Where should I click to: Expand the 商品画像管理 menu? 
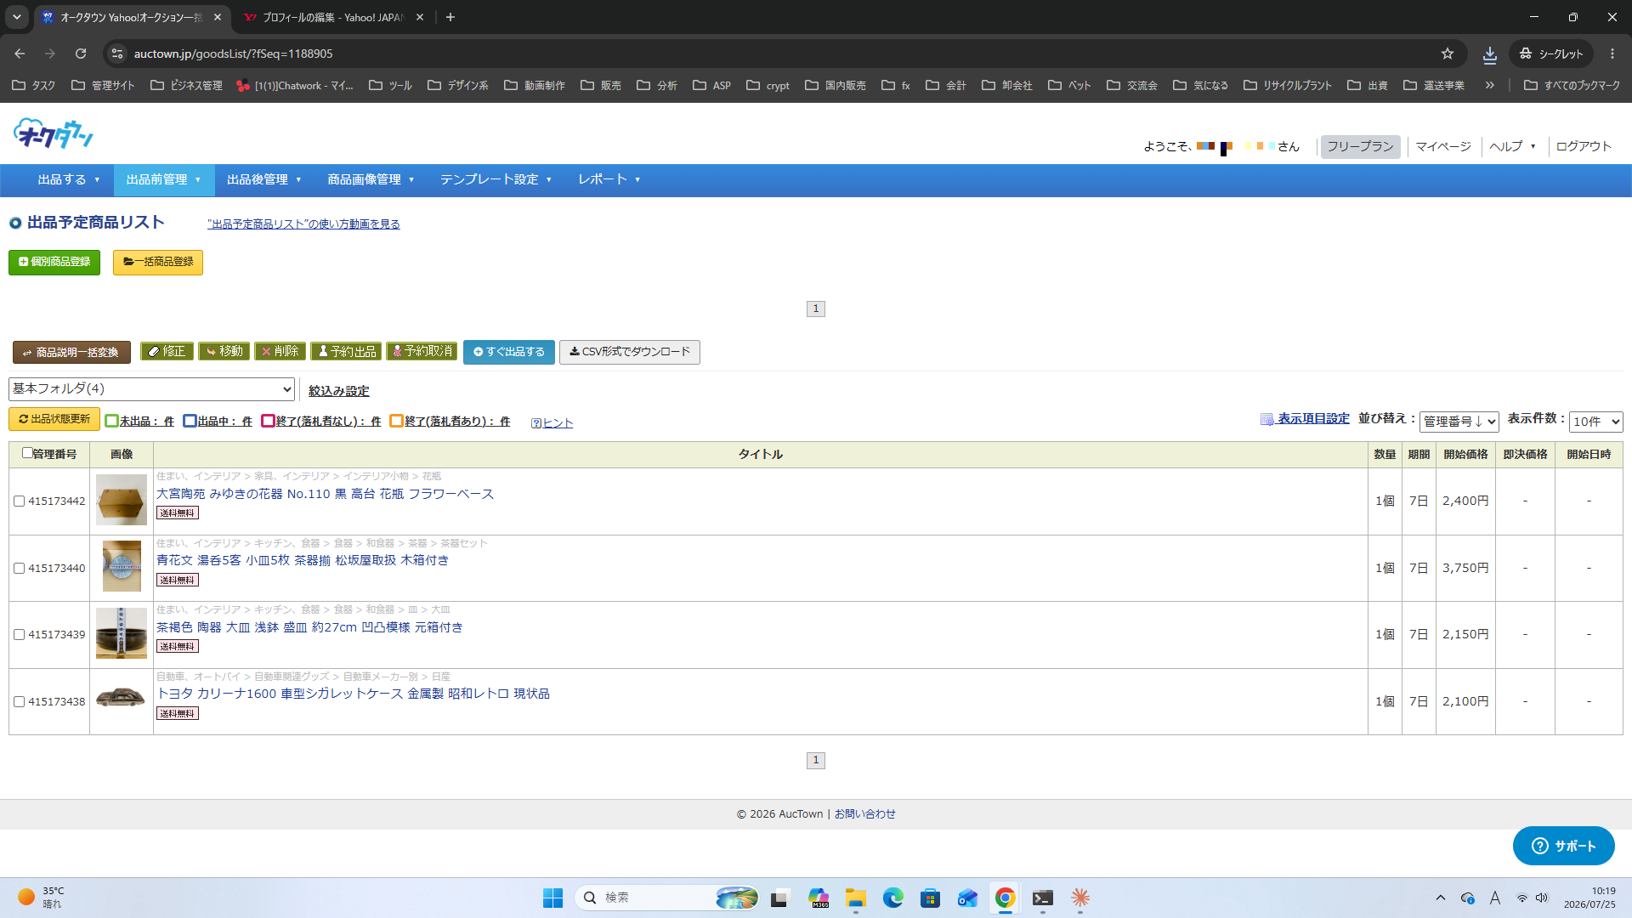371,179
